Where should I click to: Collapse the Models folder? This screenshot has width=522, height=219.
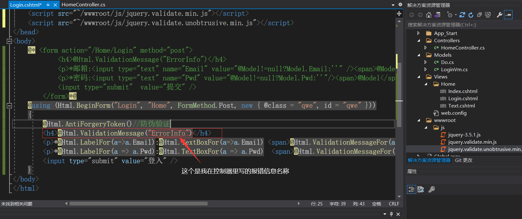point(419,55)
